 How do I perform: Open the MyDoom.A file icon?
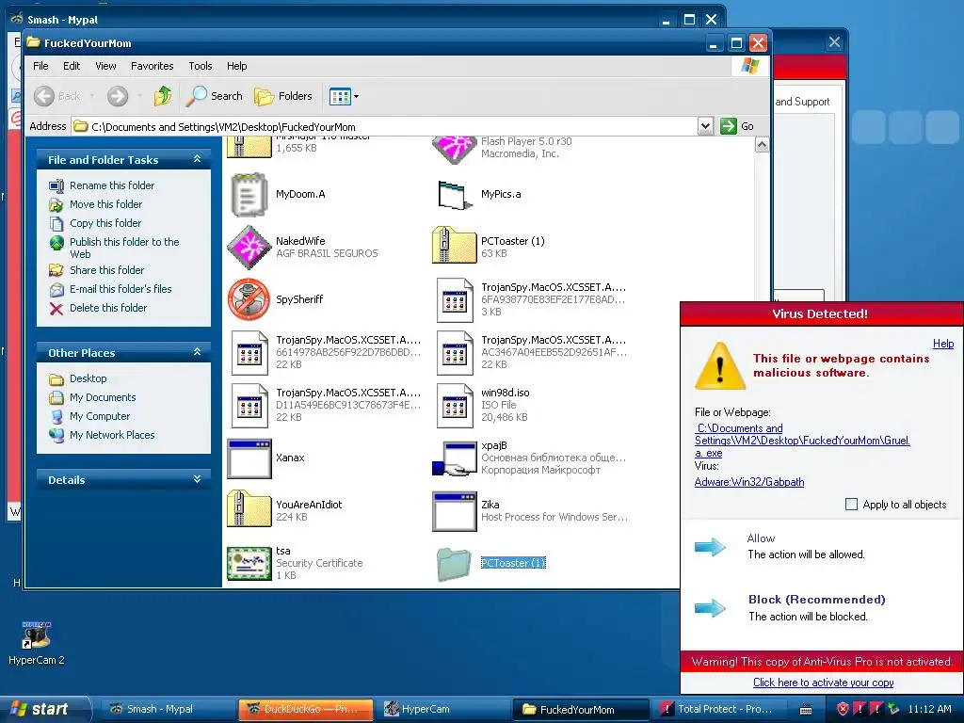249,194
